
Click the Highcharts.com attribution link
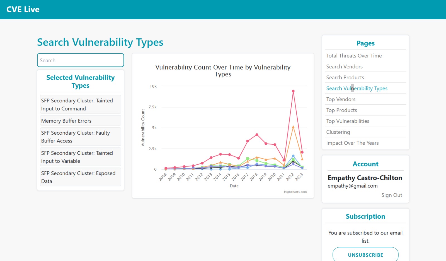[x=295, y=192]
